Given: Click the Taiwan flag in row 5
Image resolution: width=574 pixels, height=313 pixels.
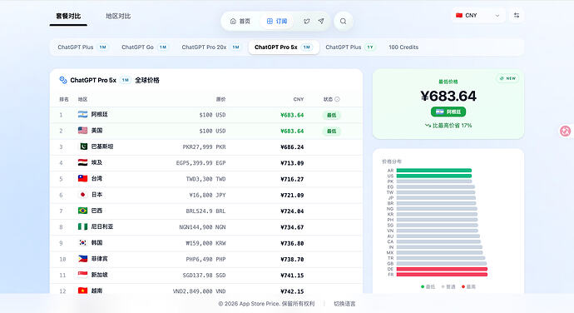Looking at the screenshot, I should pyautogui.click(x=82, y=178).
